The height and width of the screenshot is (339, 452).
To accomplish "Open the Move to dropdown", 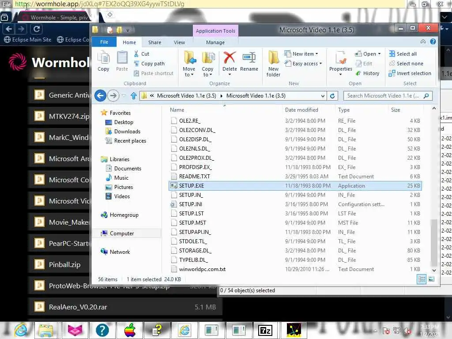I will (189, 64).
